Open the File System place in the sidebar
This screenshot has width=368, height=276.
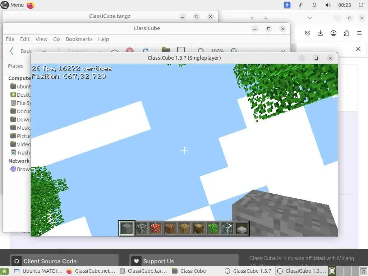[20, 103]
